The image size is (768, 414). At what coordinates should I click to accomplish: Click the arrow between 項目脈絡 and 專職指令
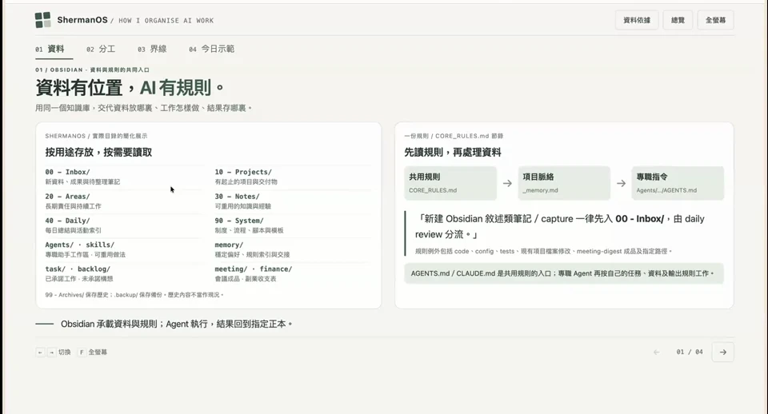tap(621, 183)
